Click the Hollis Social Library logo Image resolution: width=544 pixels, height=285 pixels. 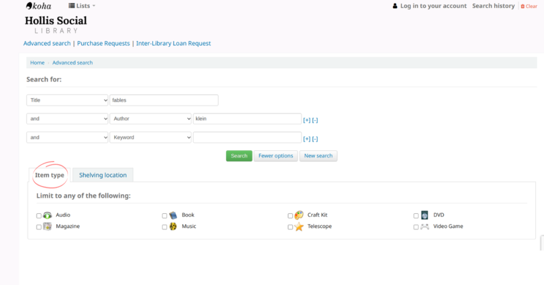[56, 24]
